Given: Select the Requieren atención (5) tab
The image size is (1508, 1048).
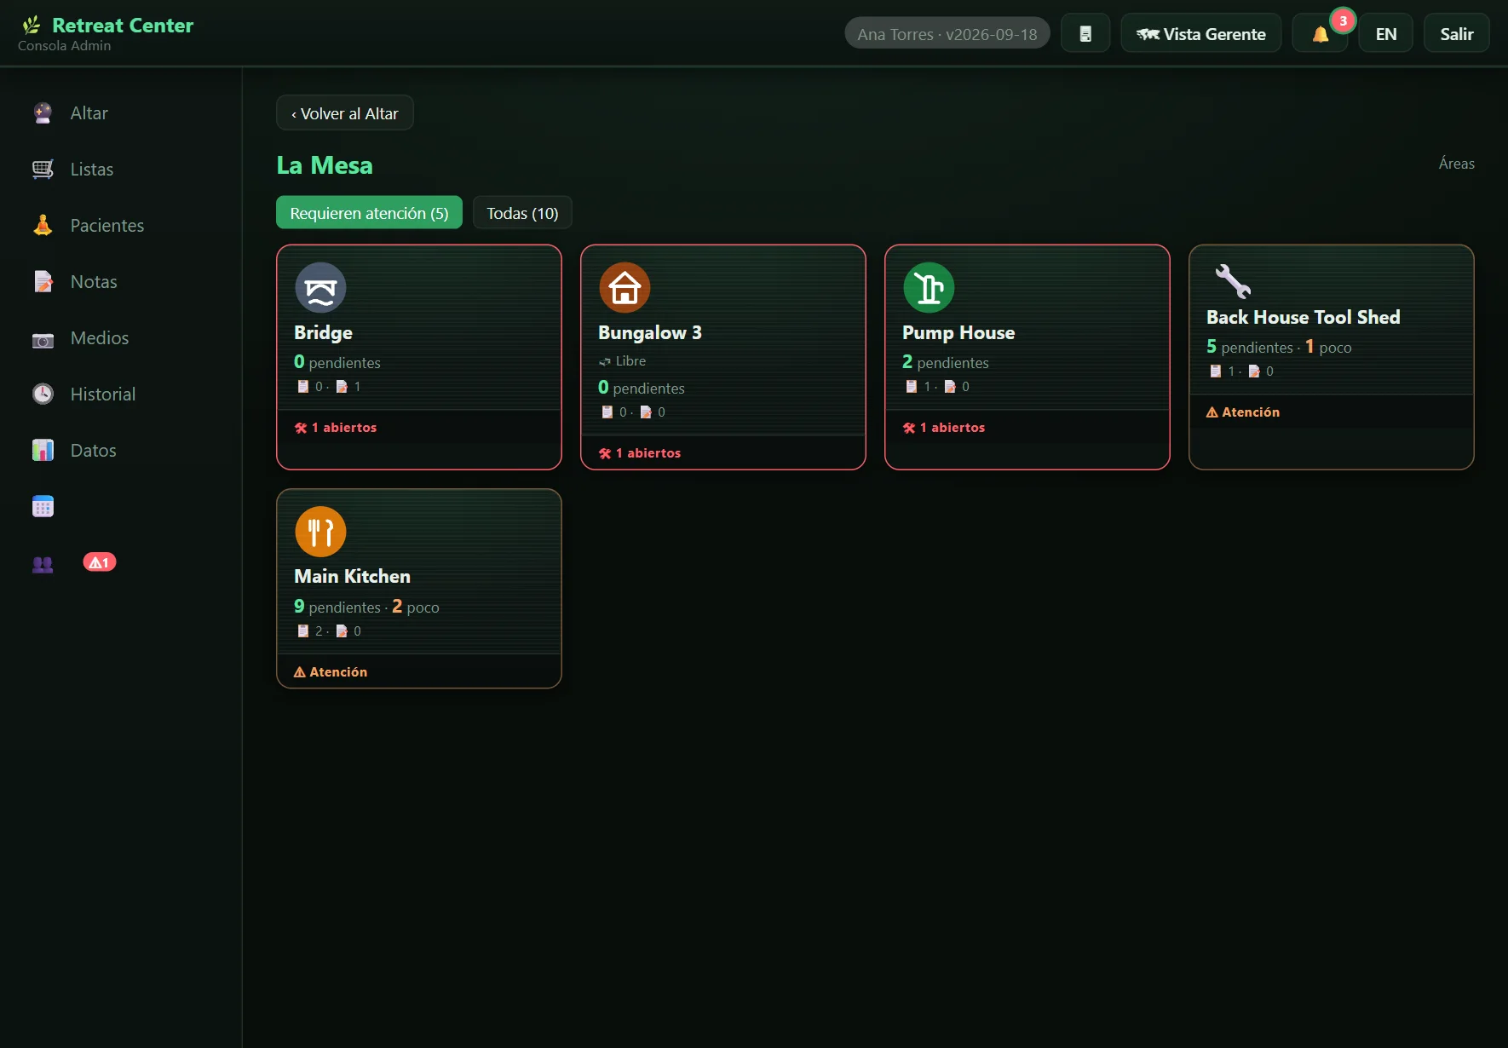Looking at the screenshot, I should coord(369,213).
